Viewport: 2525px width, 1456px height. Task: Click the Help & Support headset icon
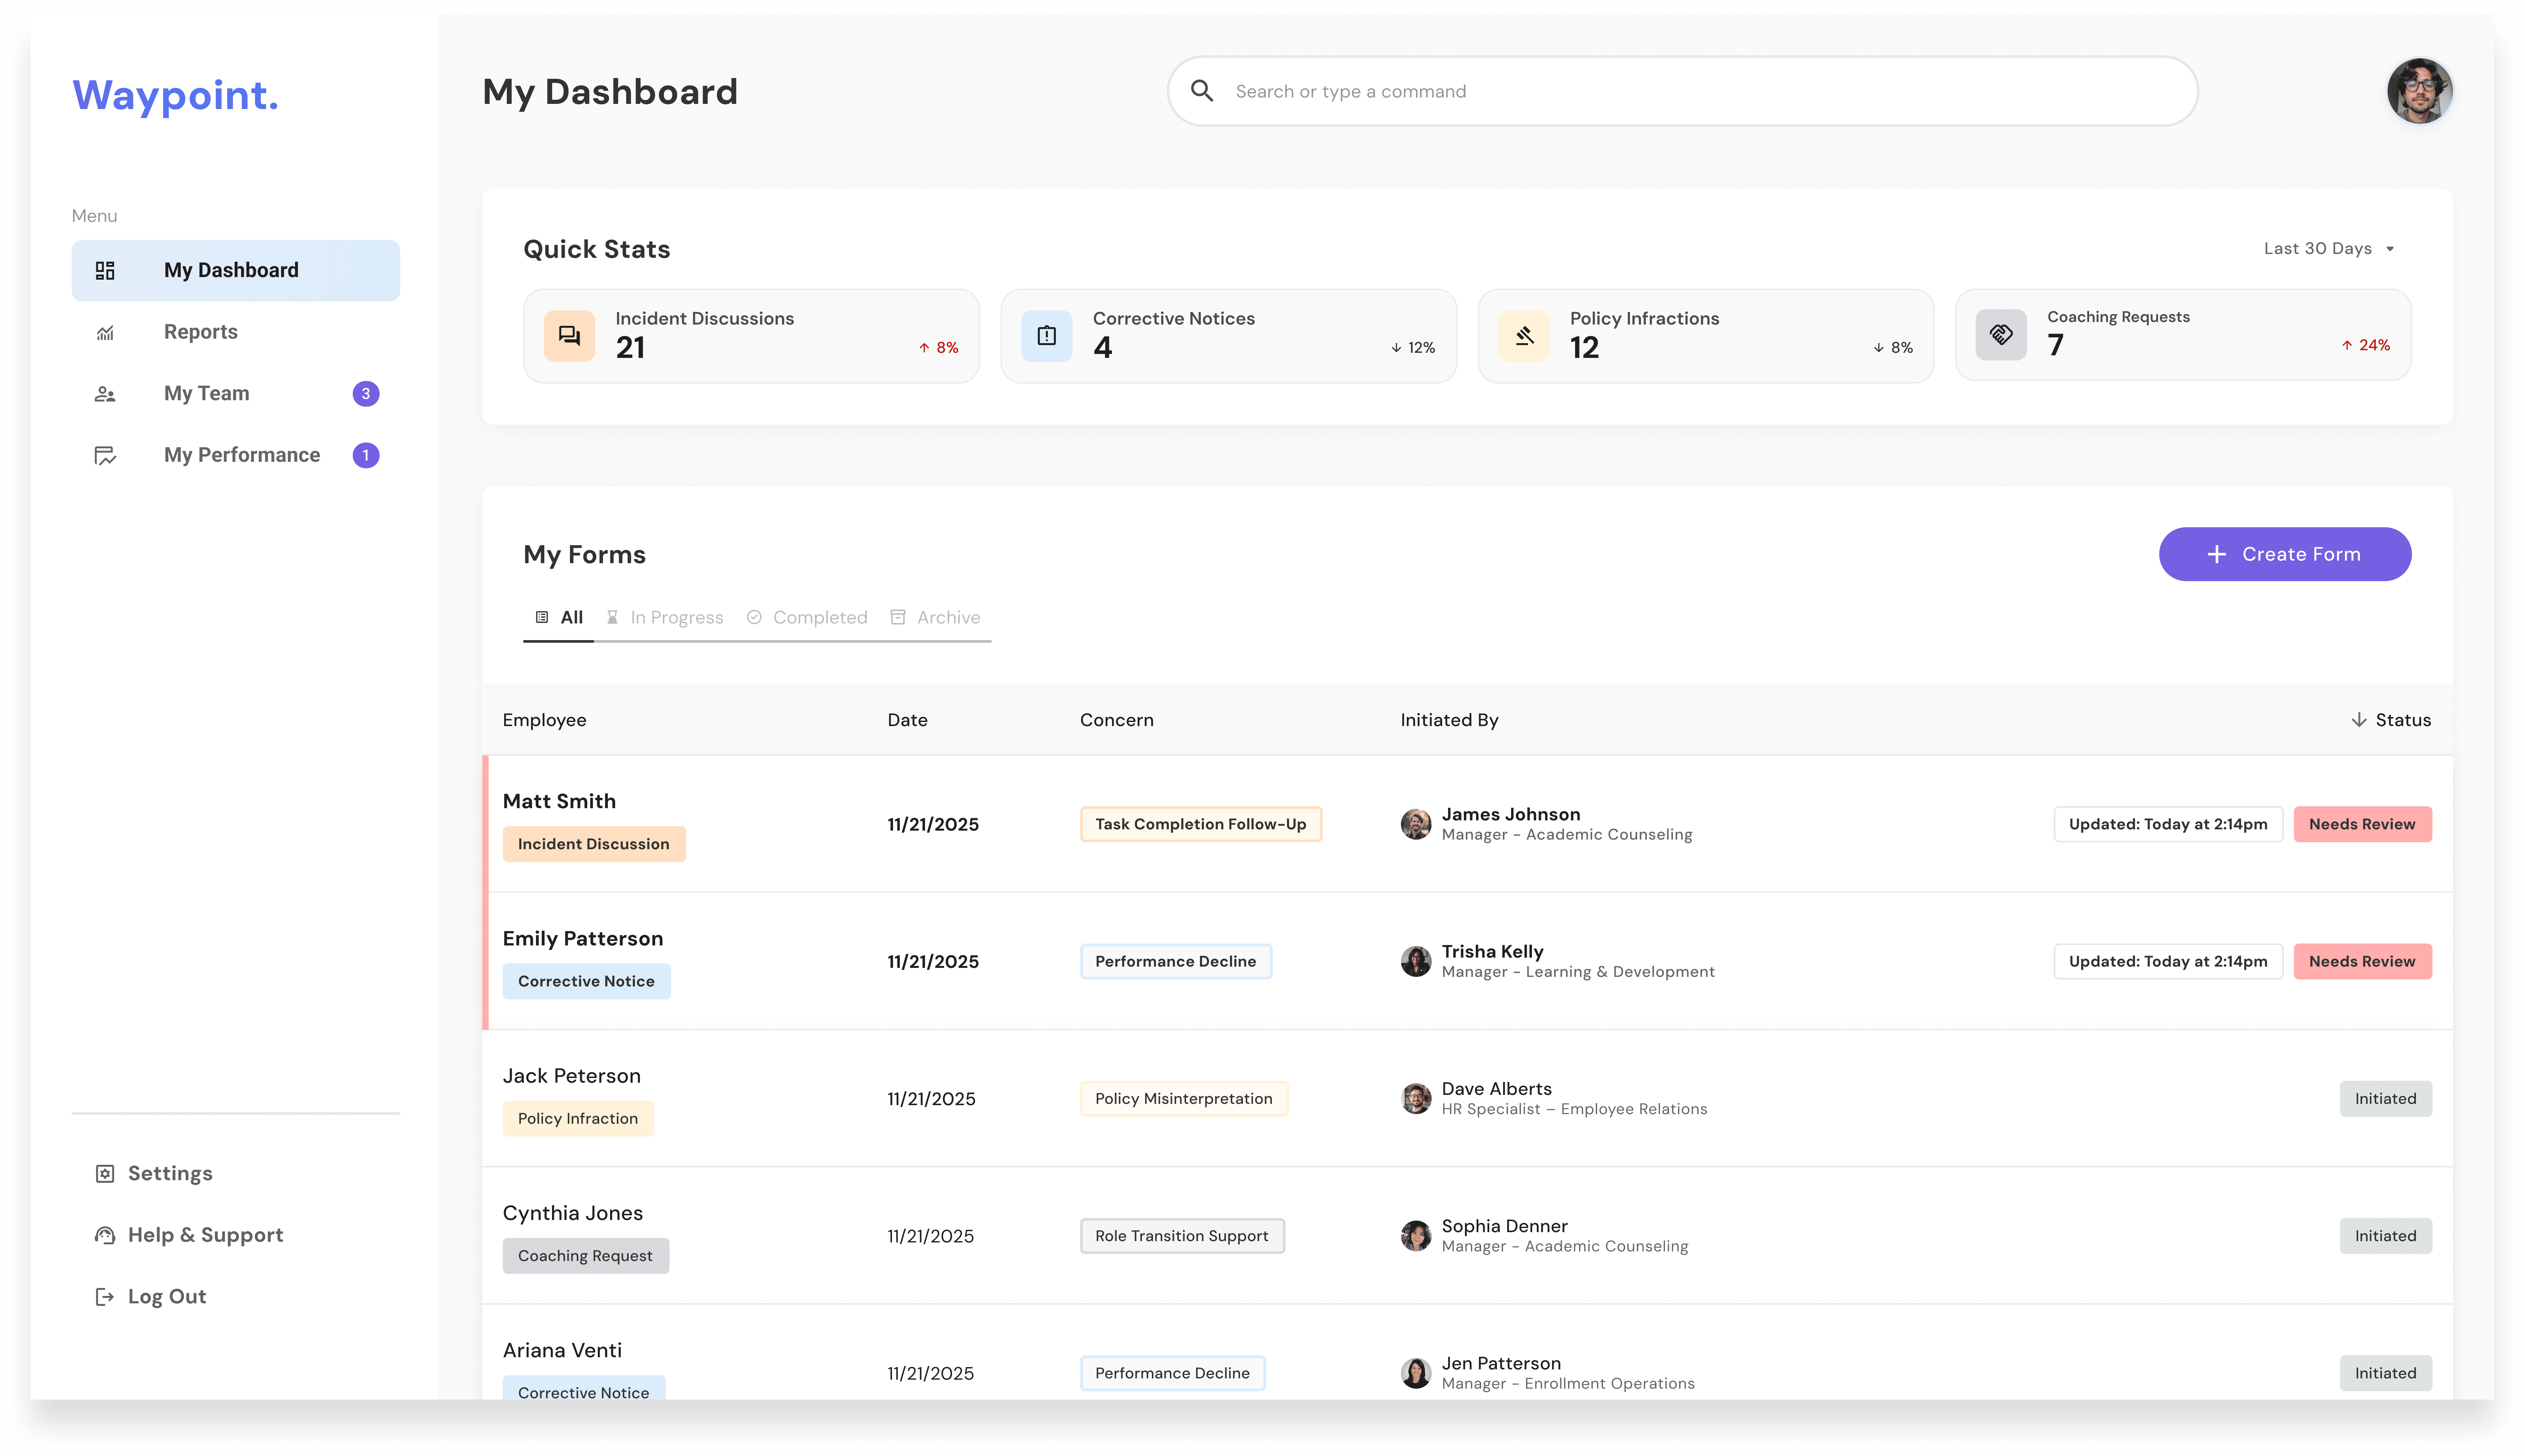click(x=105, y=1235)
